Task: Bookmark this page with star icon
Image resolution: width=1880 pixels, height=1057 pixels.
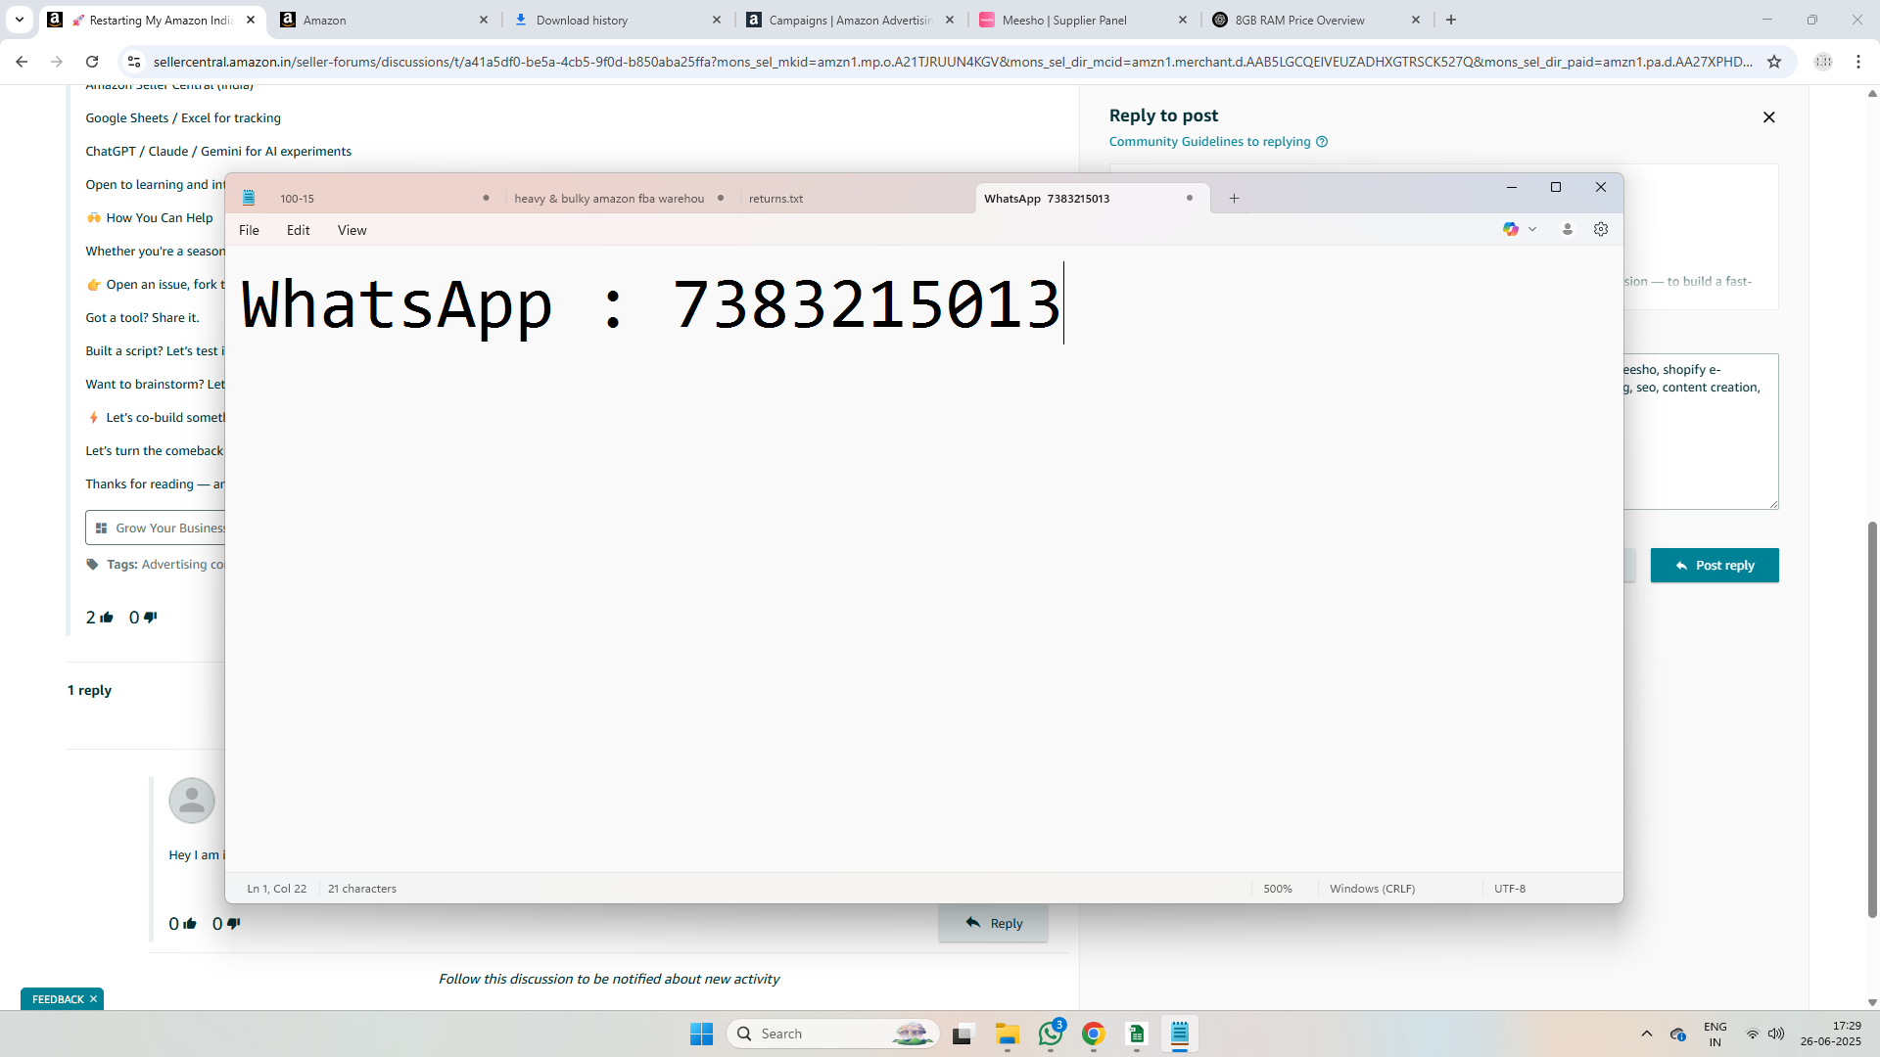Action: 1774,62
